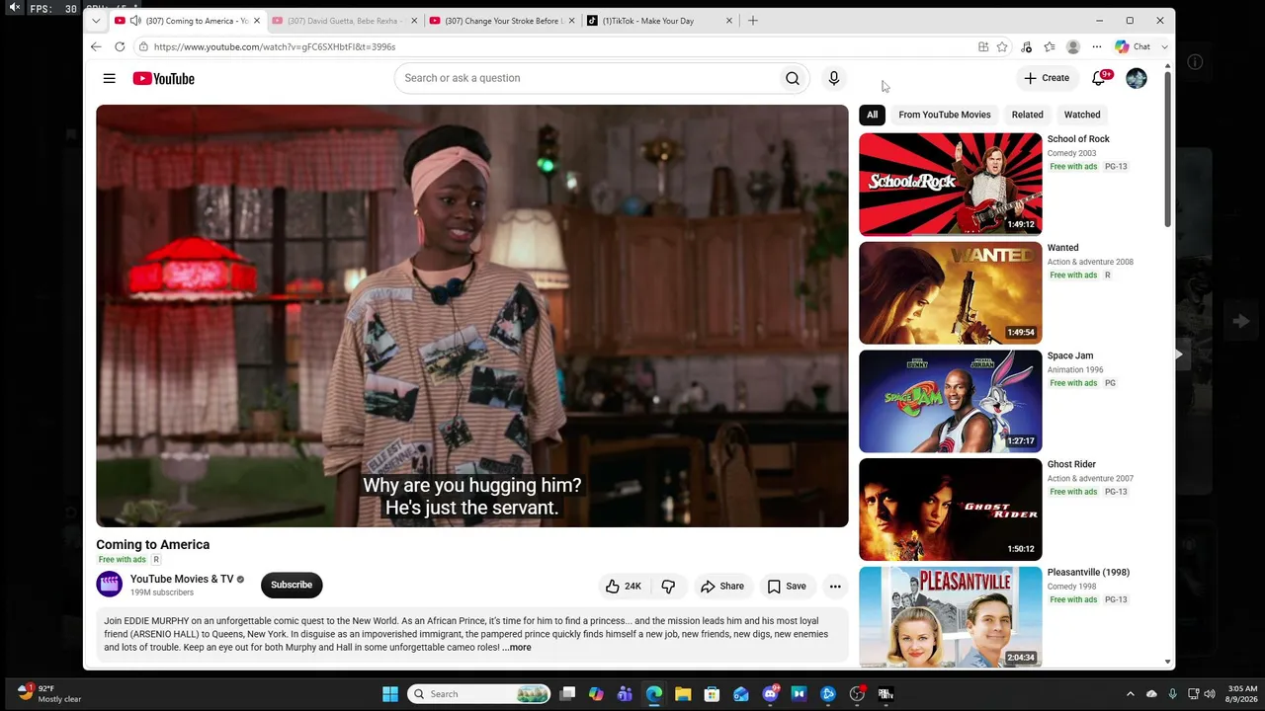Mute the Coming to America tab audio
Viewport: 1265px width, 711px height.
pyautogui.click(x=135, y=21)
